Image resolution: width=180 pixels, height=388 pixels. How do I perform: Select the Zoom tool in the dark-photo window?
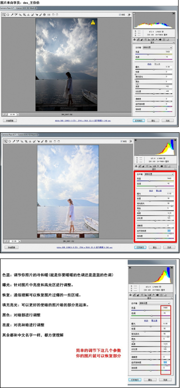tap(4, 15)
